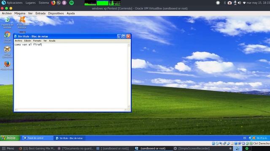Click the VirtualBox optical disc status icon
Viewport: 270px width, 151px height.
tap(217, 143)
